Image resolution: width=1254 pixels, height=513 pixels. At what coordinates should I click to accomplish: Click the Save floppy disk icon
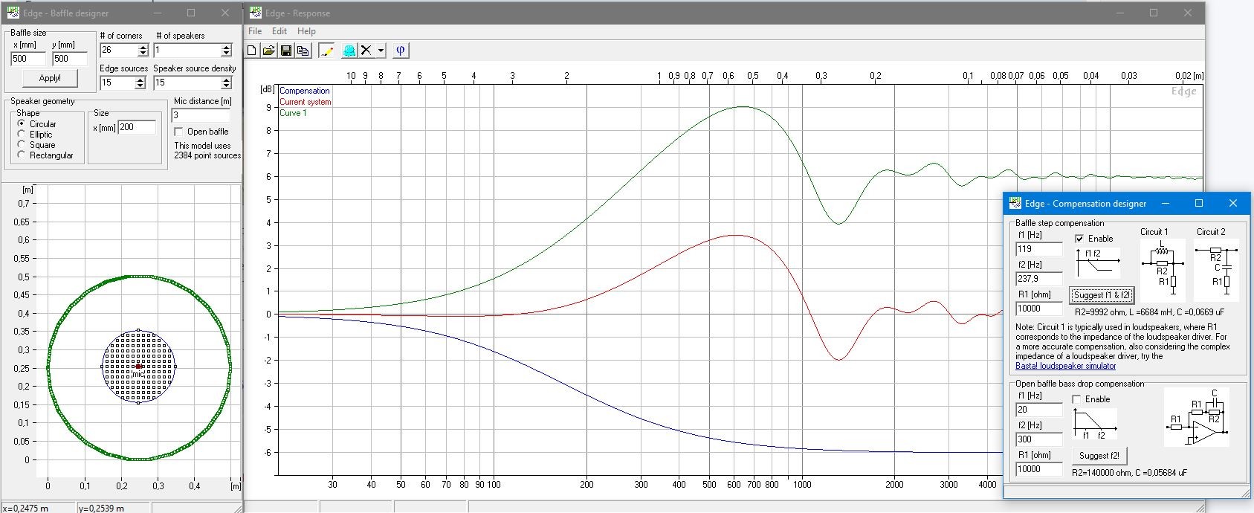pyautogui.click(x=286, y=51)
